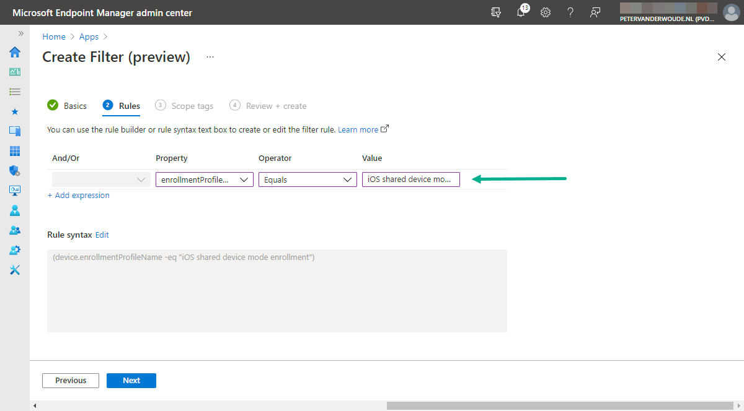
Task: Open the Operator dropdown showing Equals
Action: (308, 179)
